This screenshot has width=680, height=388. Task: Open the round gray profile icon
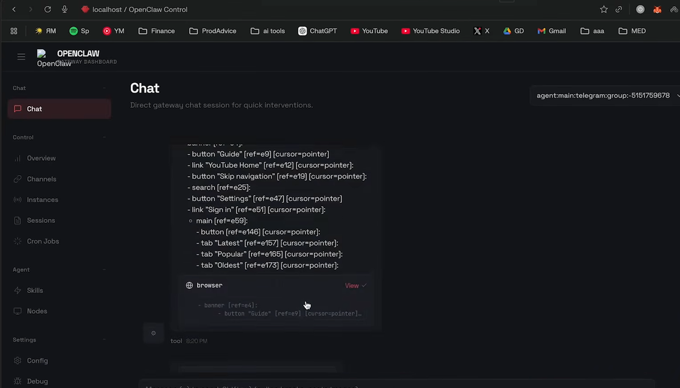point(640,10)
